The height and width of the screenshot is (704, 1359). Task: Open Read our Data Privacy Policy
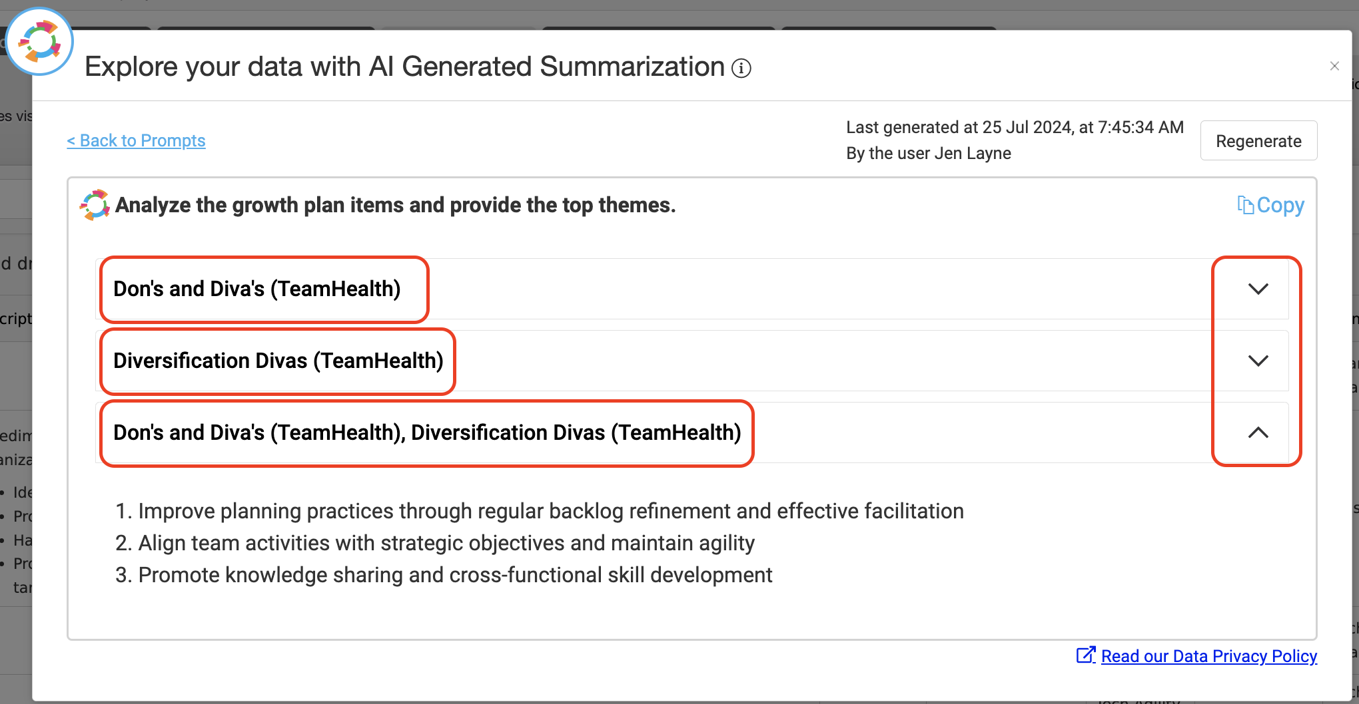click(x=1209, y=656)
